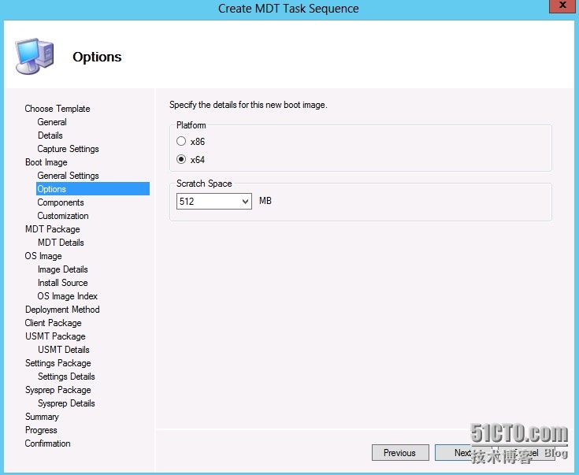Open the General step under Choose Template

52,122
